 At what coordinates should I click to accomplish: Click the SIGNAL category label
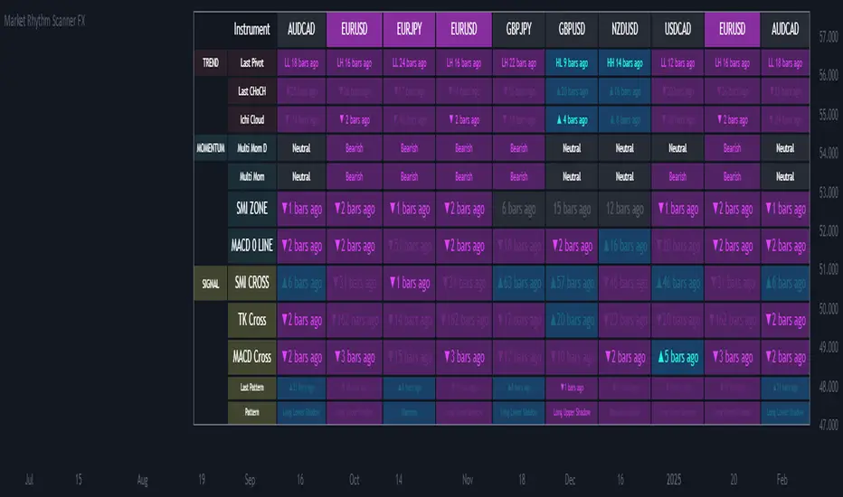pos(210,283)
